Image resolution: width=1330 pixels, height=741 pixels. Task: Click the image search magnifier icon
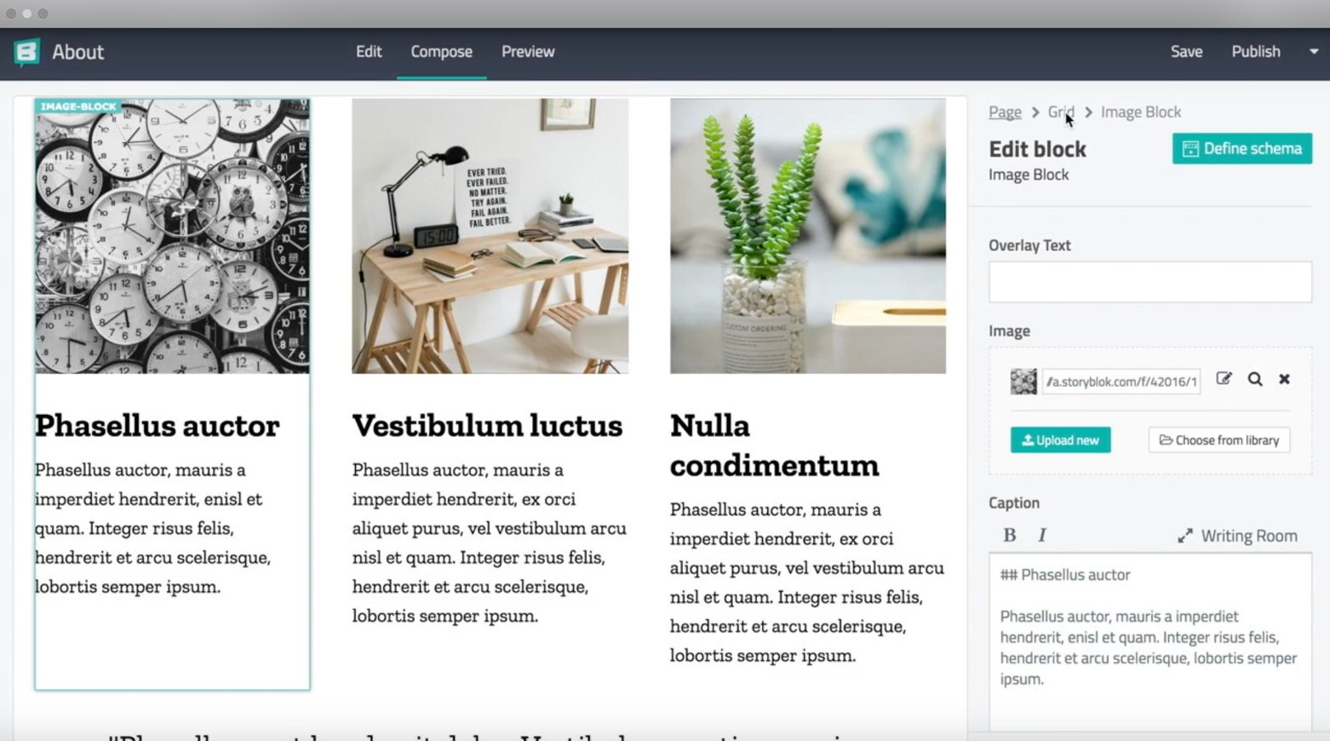tap(1255, 379)
